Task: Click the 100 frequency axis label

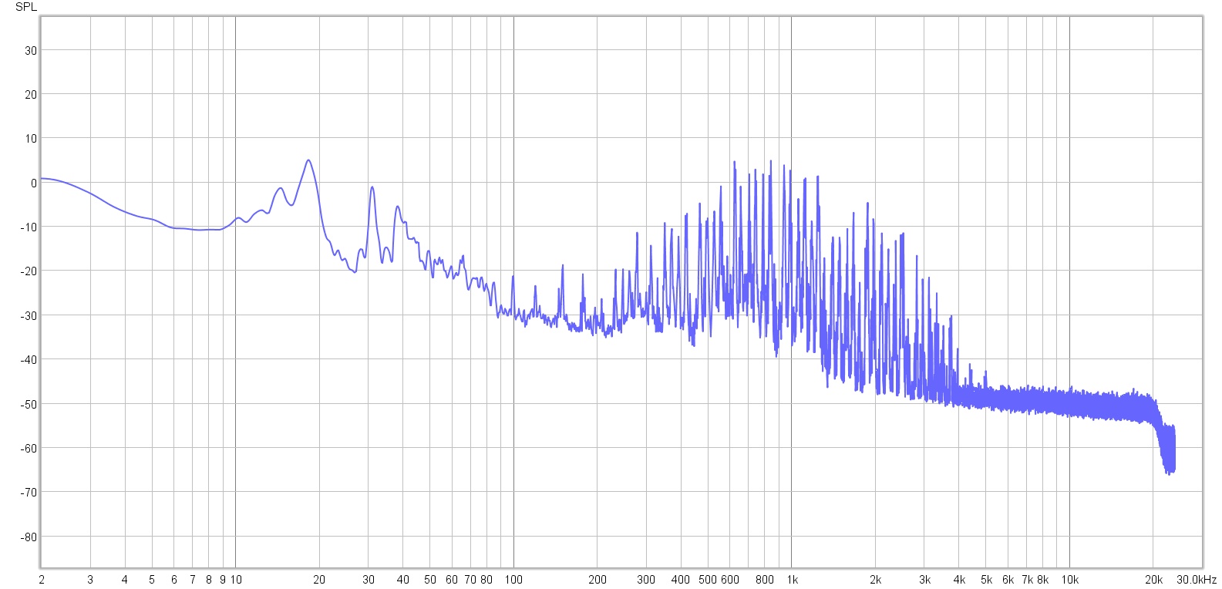Action: 513,580
